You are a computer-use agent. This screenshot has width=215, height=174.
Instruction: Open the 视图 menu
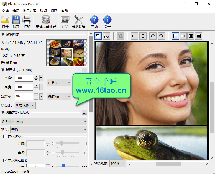54,11
